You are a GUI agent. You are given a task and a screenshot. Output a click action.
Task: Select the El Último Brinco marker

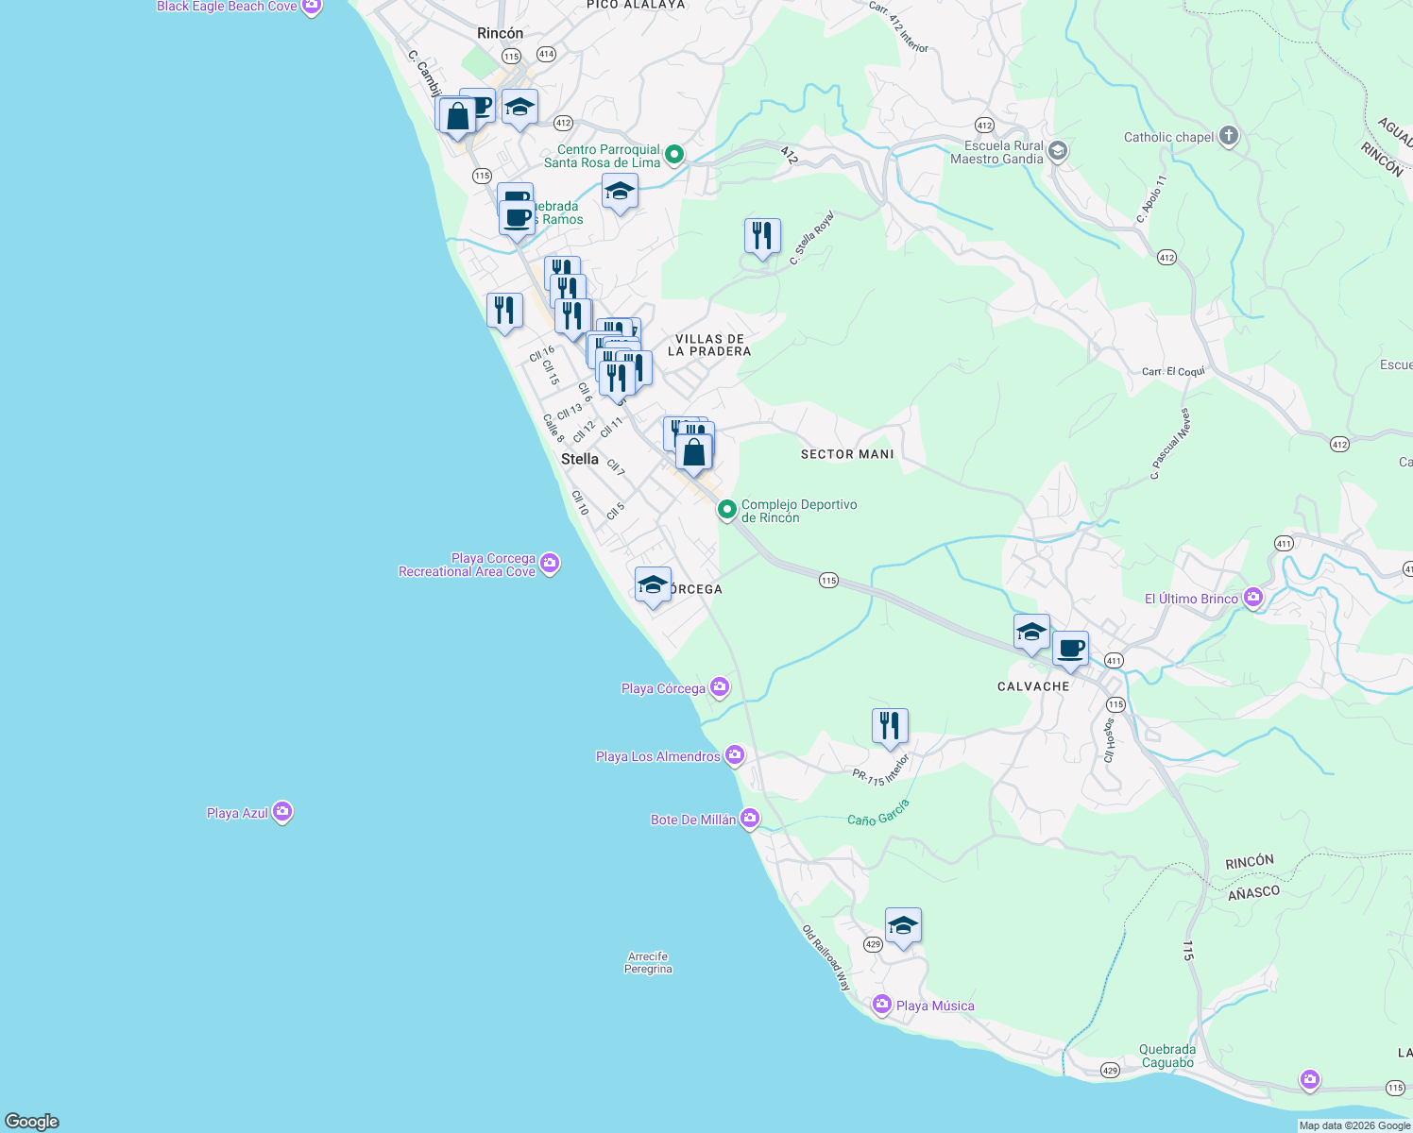coord(1254,598)
